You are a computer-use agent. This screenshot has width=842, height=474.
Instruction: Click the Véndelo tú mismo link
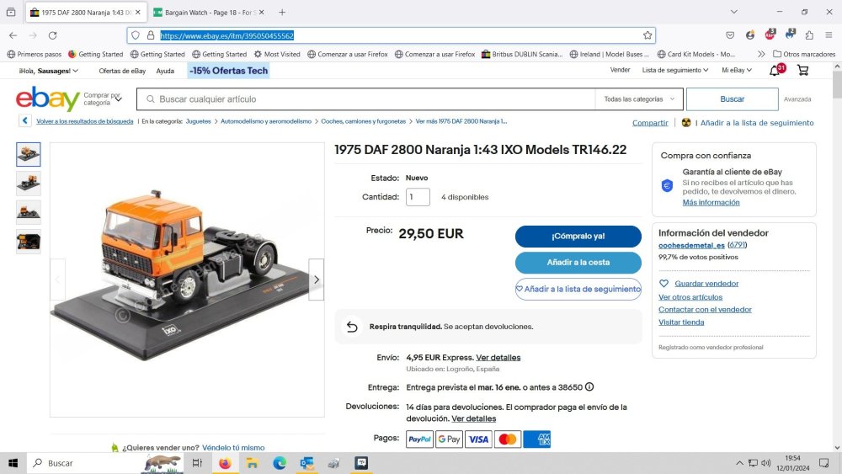233,448
